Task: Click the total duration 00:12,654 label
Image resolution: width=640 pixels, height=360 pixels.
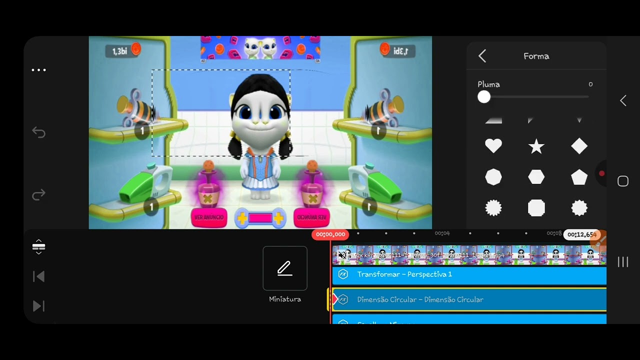Action: click(x=582, y=234)
